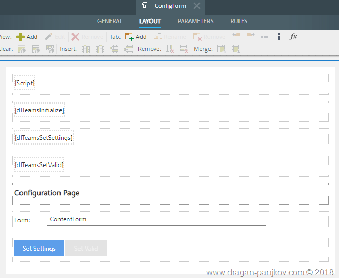Click the last Insert row icon
Viewport: 339px width, 278px height.
(128, 49)
